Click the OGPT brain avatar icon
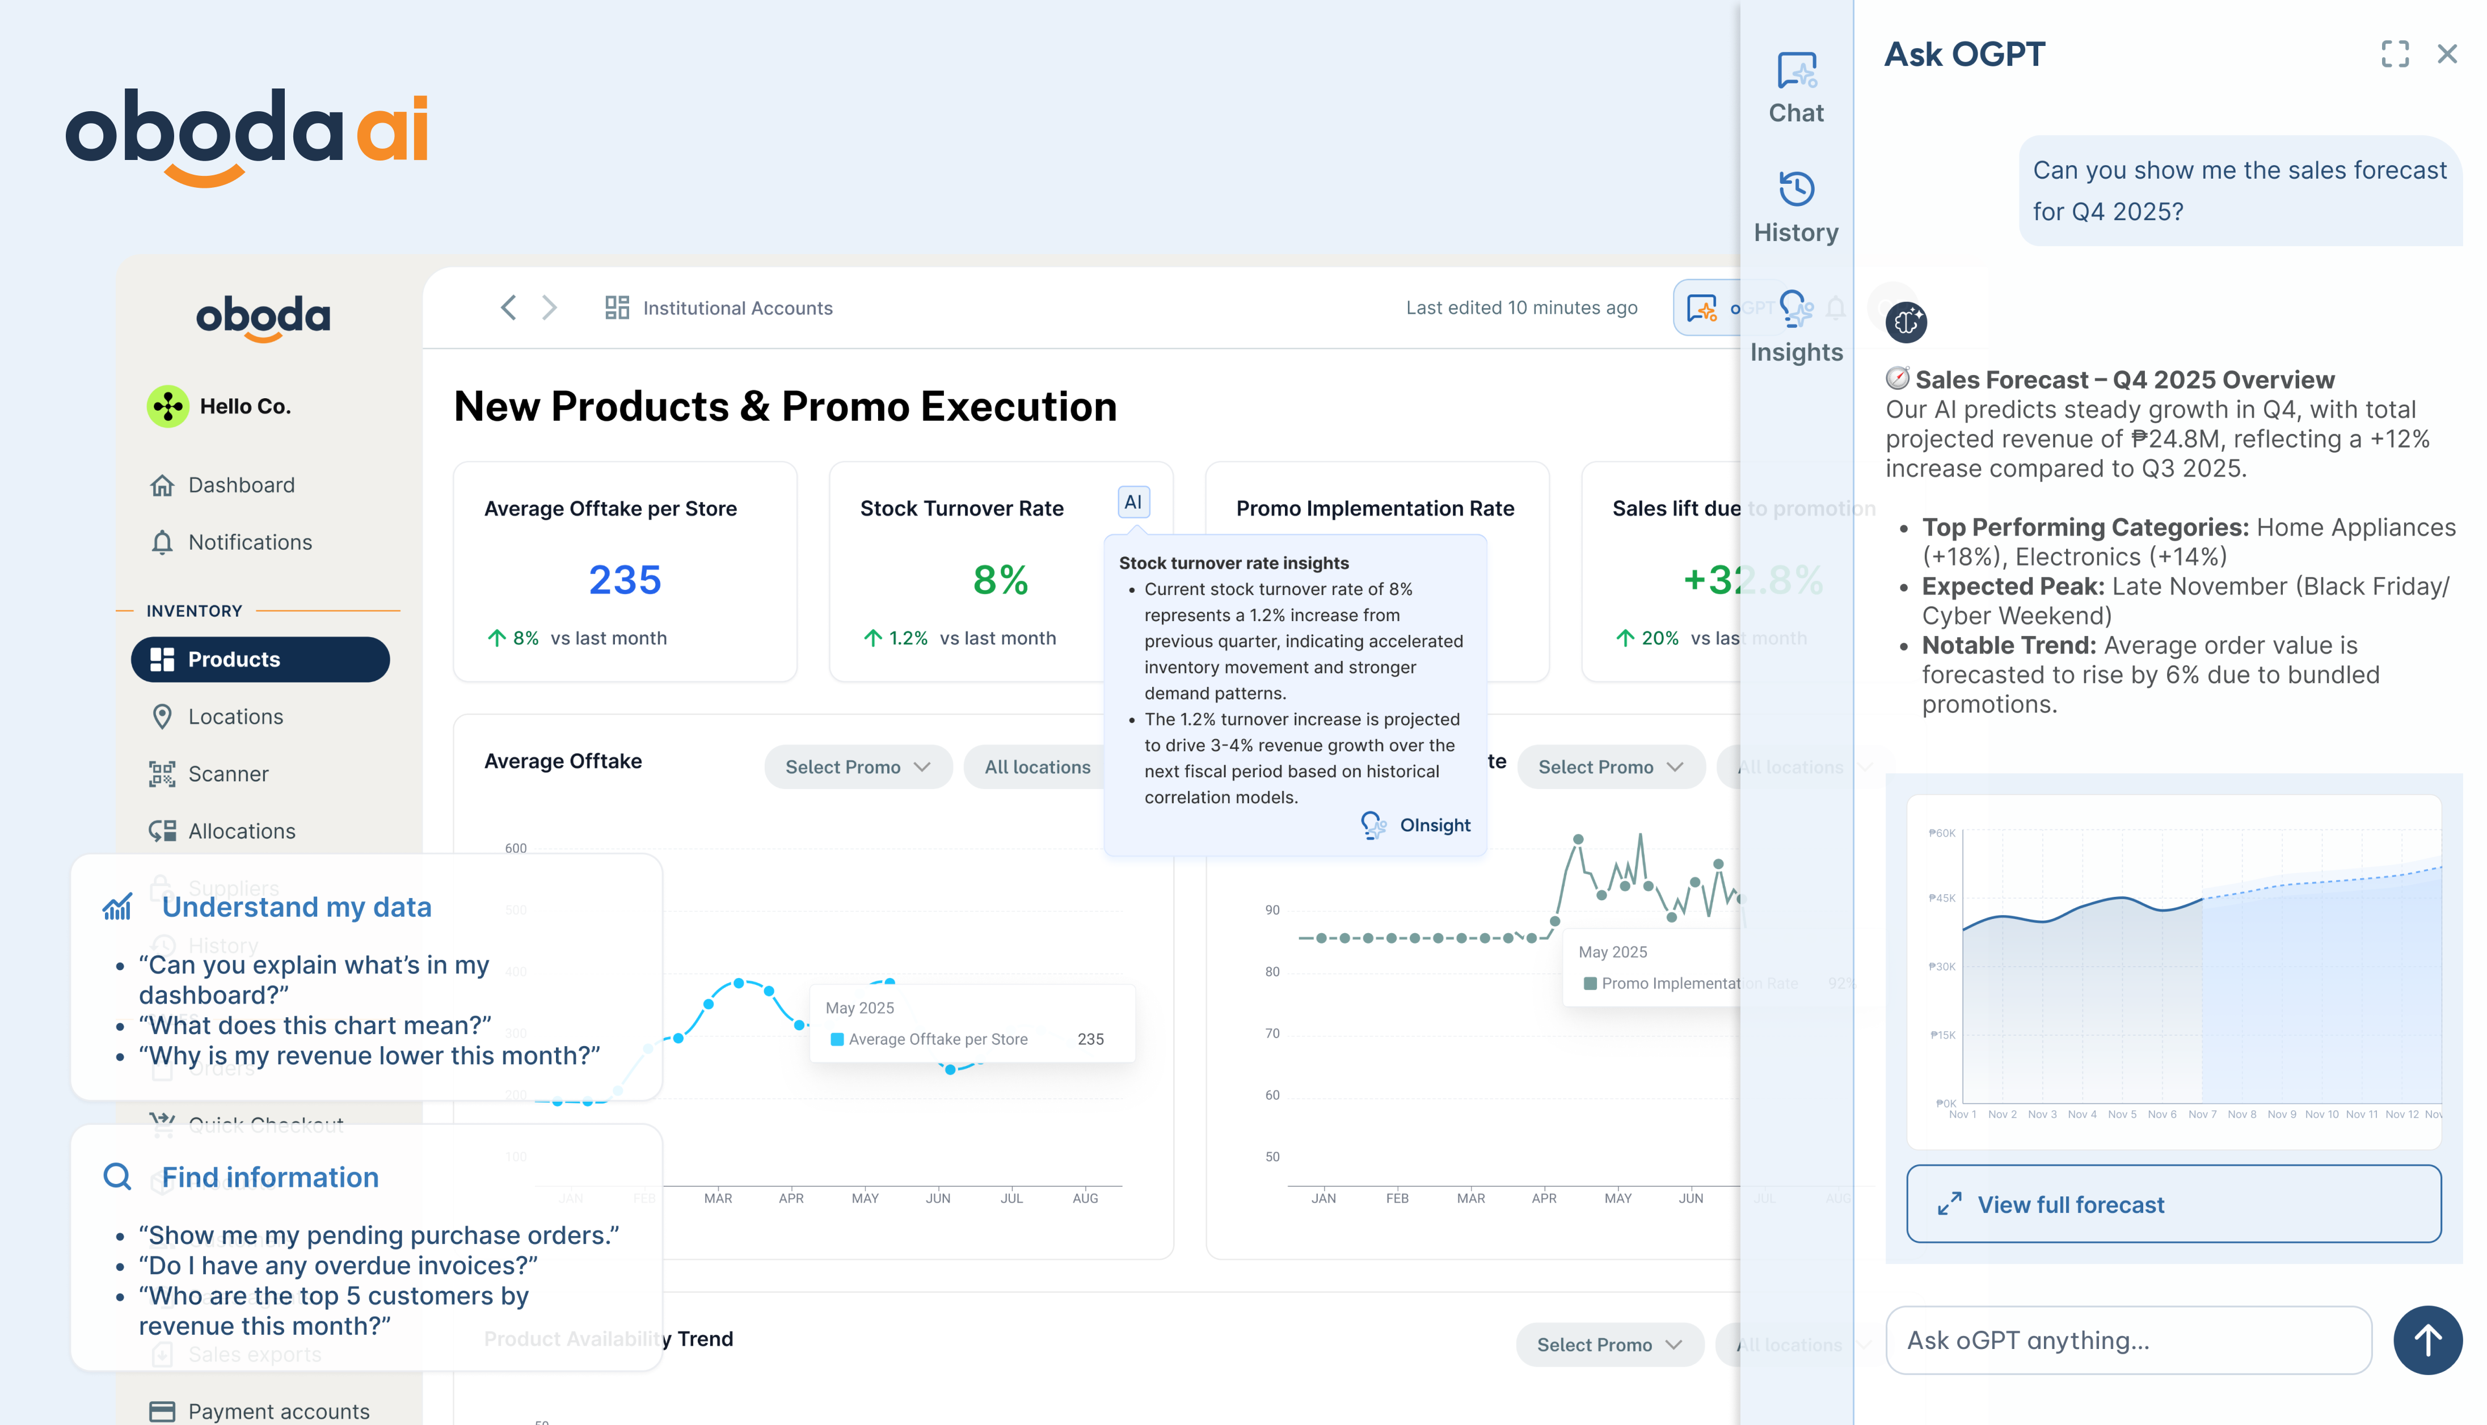The height and width of the screenshot is (1425, 2487). [1906, 322]
